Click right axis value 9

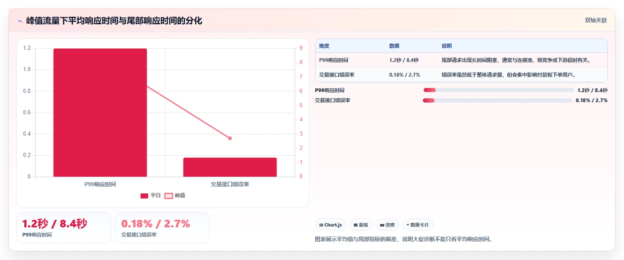click(x=301, y=48)
